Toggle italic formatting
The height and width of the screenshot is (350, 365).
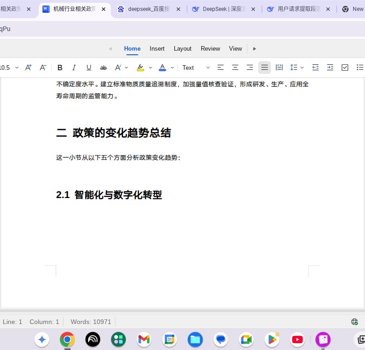click(74, 68)
